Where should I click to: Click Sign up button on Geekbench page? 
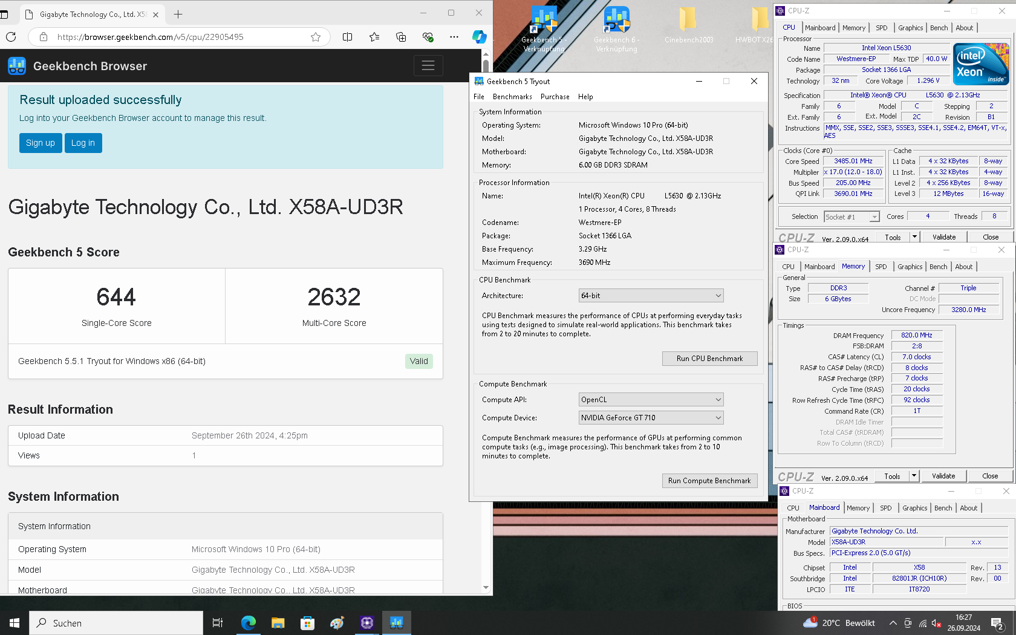41,143
